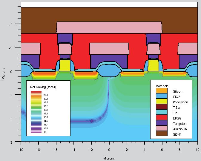
Task: Click the '14.5' doping scale value
Action: pos(45,121)
